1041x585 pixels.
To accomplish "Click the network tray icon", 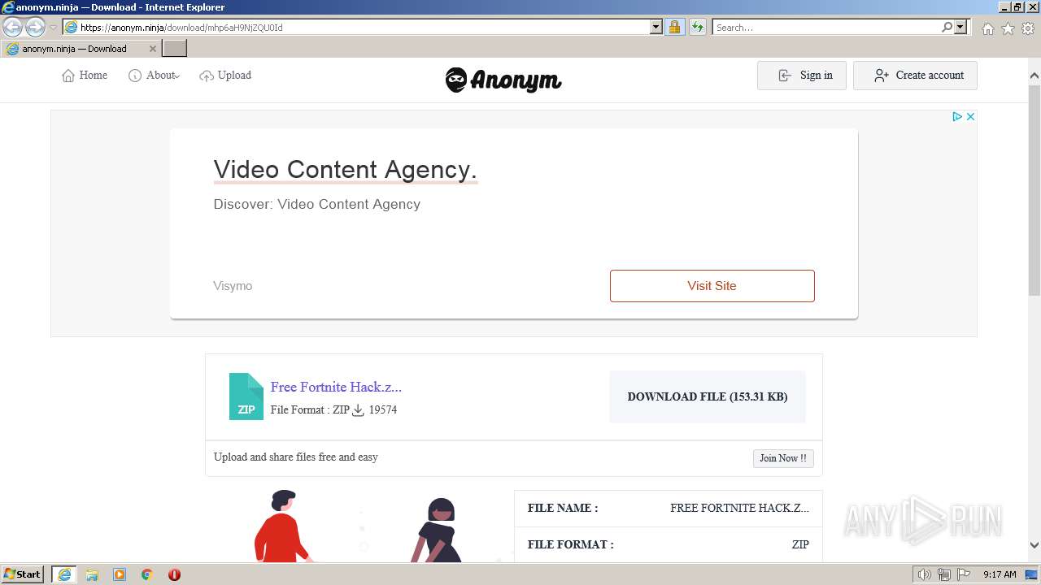I will [944, 574].
